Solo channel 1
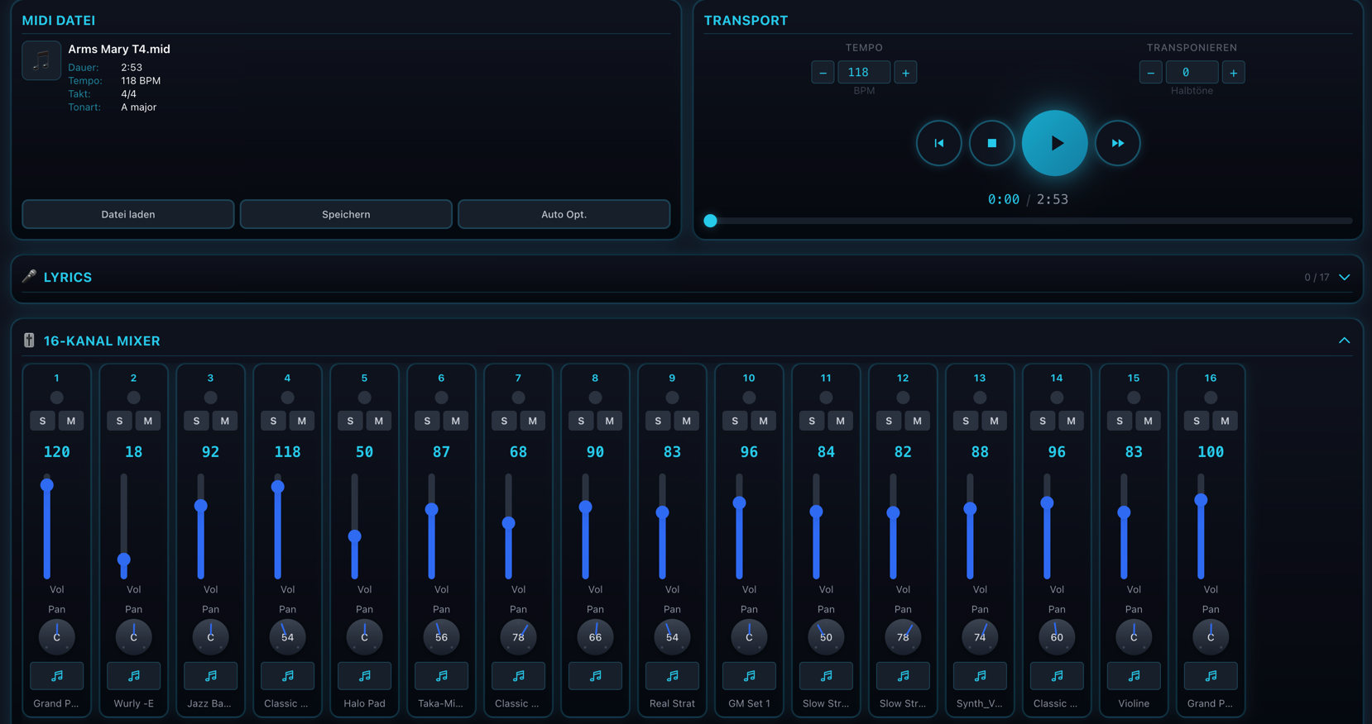Screen dimensions: 1372x724 [42, 421]
